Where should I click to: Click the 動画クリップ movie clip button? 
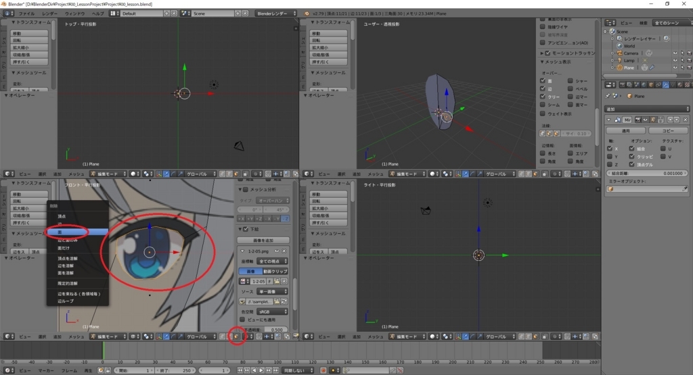tap(275, 272)
